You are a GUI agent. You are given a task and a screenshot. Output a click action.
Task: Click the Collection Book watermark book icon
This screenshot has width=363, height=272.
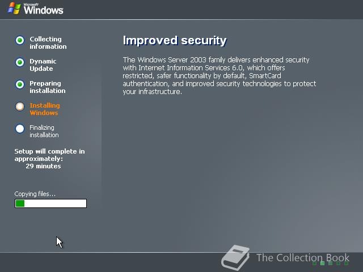[235, 257]
